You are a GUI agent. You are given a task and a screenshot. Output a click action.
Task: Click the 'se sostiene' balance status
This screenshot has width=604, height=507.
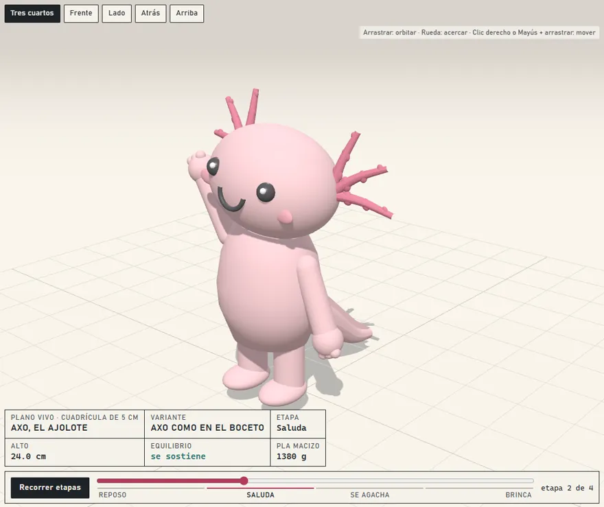pyautogui.click(x=178, y=456)
